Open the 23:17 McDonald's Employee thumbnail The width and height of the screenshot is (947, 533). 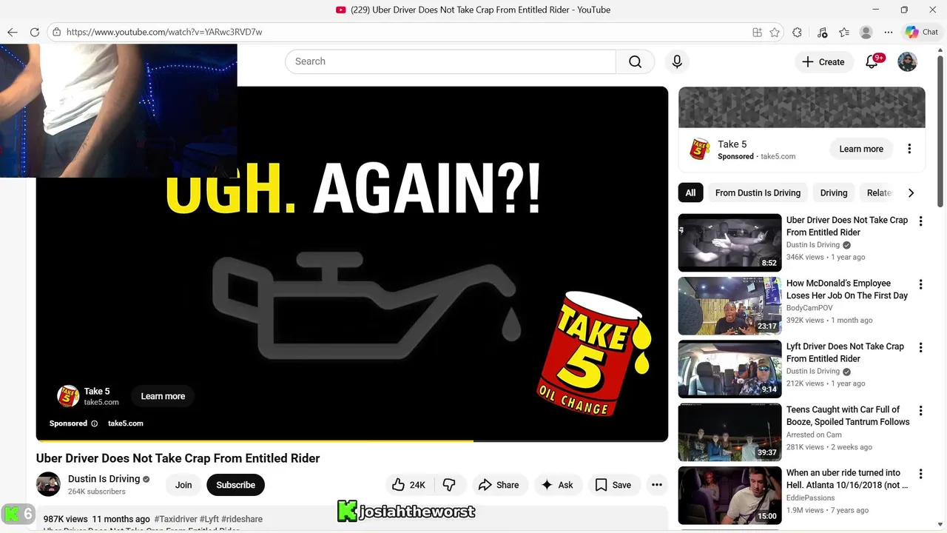[x=729, y=306]
